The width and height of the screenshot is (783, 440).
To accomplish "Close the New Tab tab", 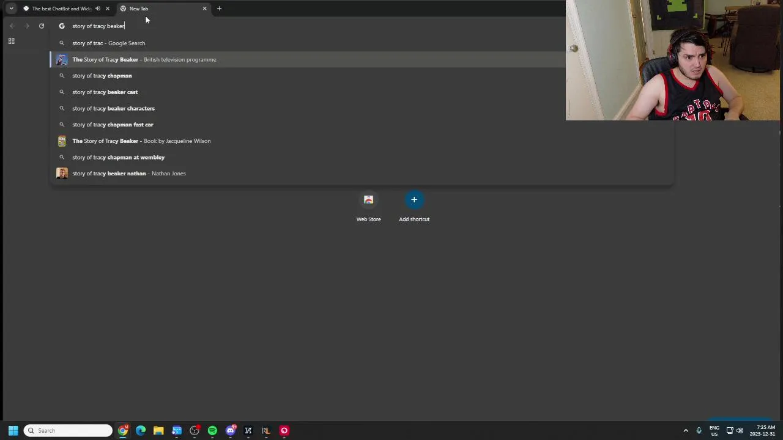I will (x=205, y=9).
